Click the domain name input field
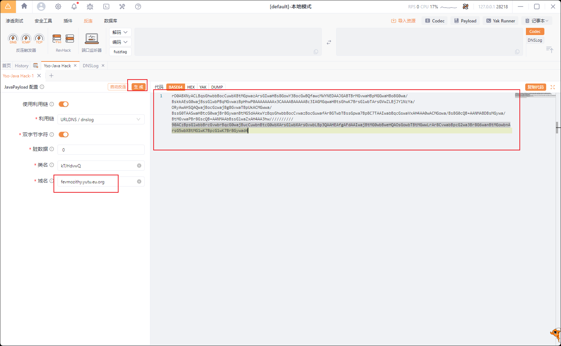Image resolution: width=561 pixels, height=346 pixels. (x=97, y=181)
